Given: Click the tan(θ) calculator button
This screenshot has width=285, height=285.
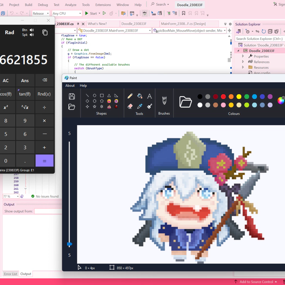Looking at the screenshot, I should [x=25, y=94].
